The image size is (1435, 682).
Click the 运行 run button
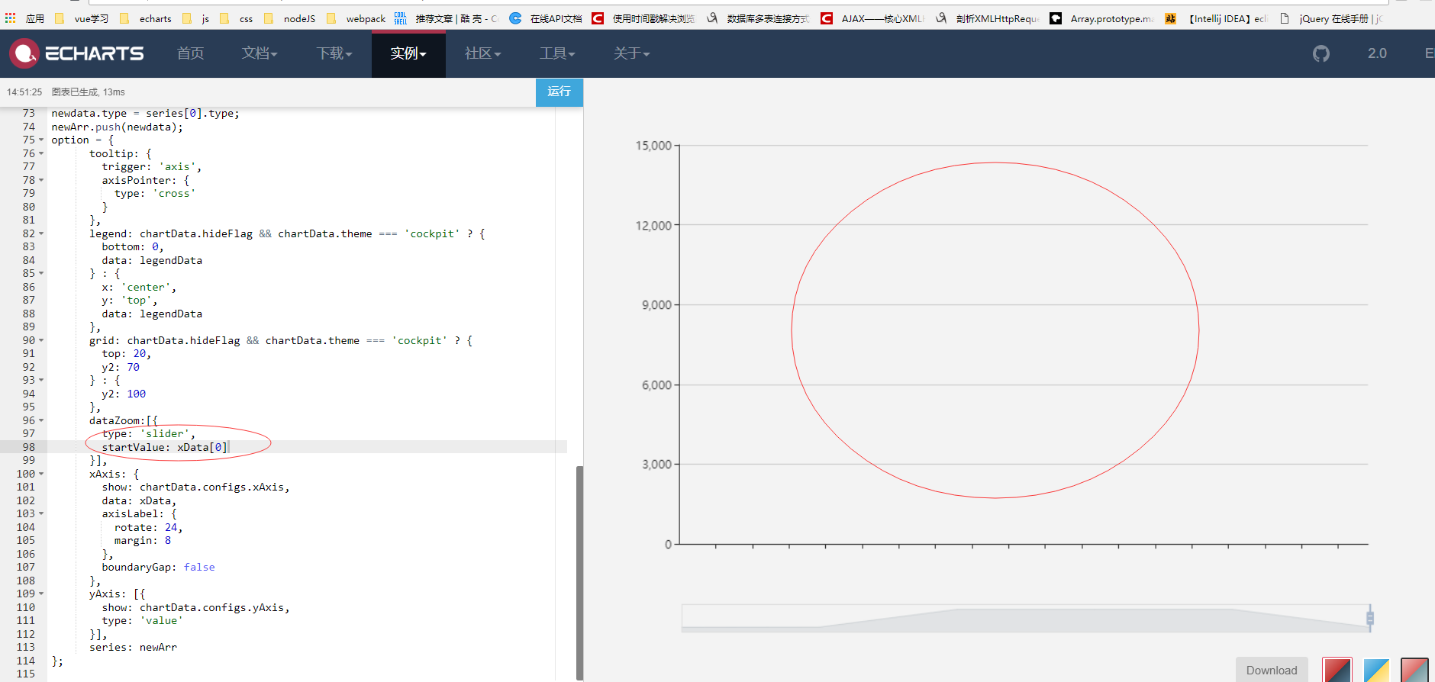[559, 92]
